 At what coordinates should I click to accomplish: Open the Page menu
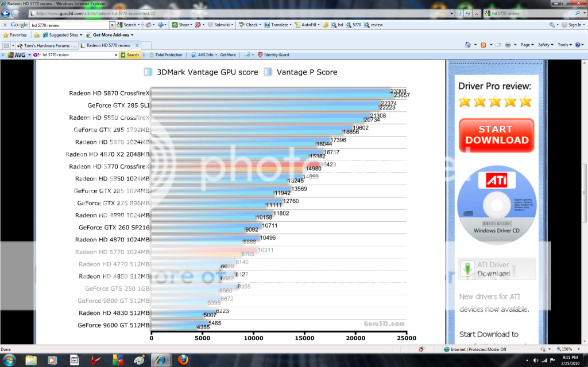[527, 45]
